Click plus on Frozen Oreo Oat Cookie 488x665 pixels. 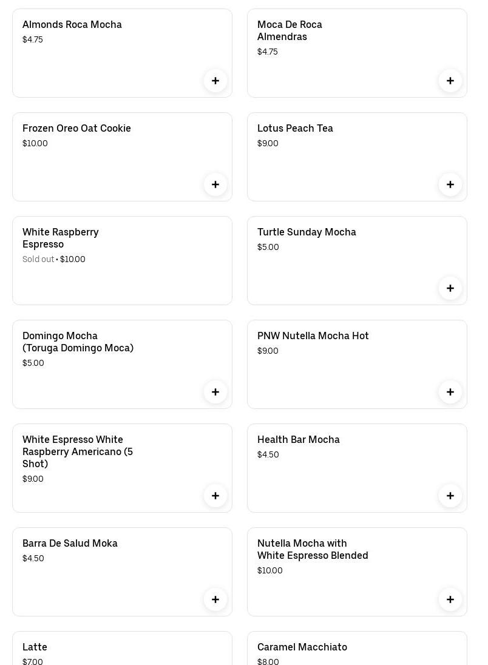(x=215, y=184)
